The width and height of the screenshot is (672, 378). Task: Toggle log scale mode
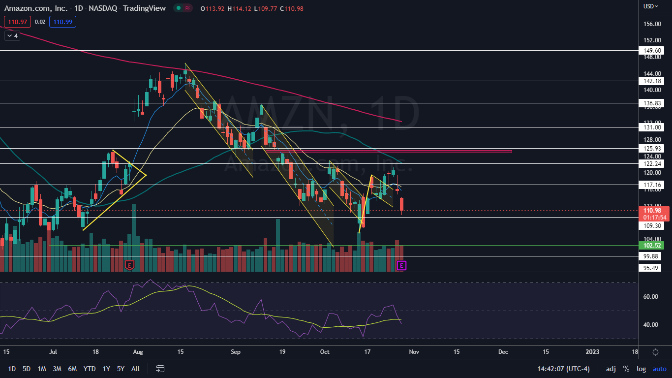[x=641, y=369]
